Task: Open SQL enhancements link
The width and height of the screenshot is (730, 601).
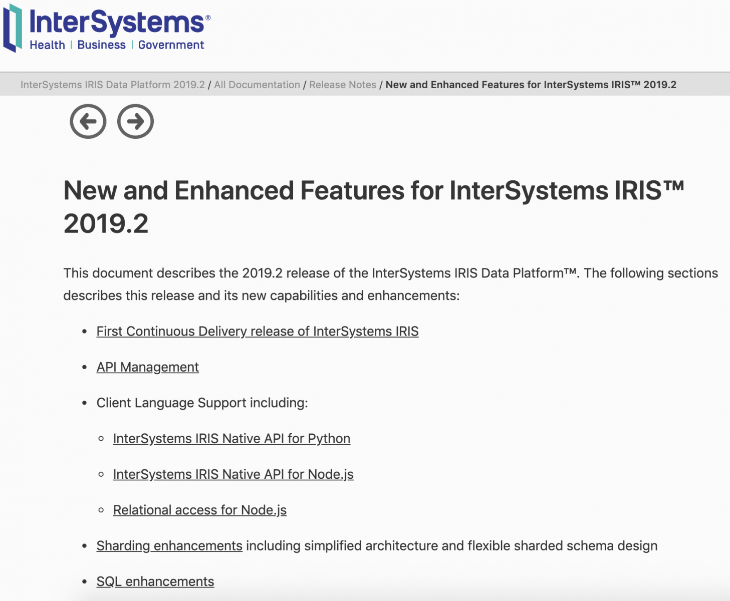Action: point(155,581)
